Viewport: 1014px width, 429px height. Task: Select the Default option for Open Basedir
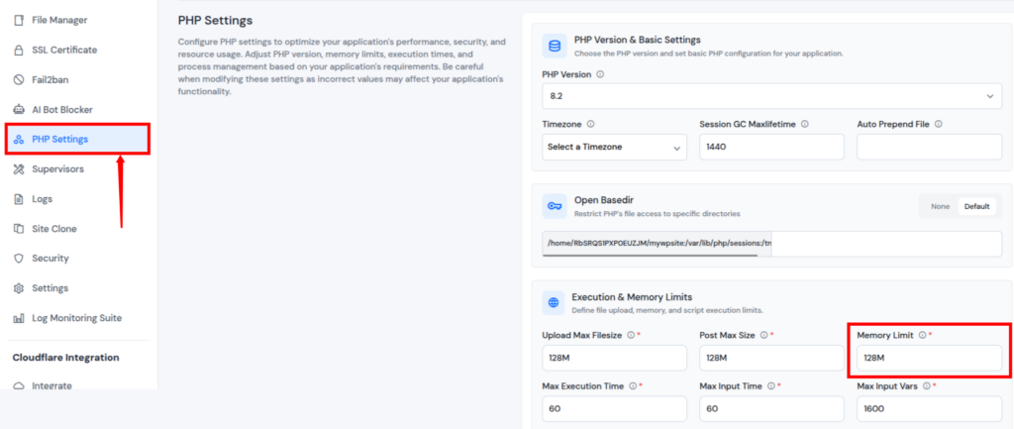click(x=976, y=206)
